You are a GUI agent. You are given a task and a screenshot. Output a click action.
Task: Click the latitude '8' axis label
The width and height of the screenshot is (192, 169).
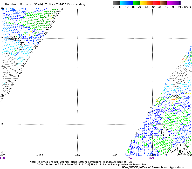click(x=2, y=37)
